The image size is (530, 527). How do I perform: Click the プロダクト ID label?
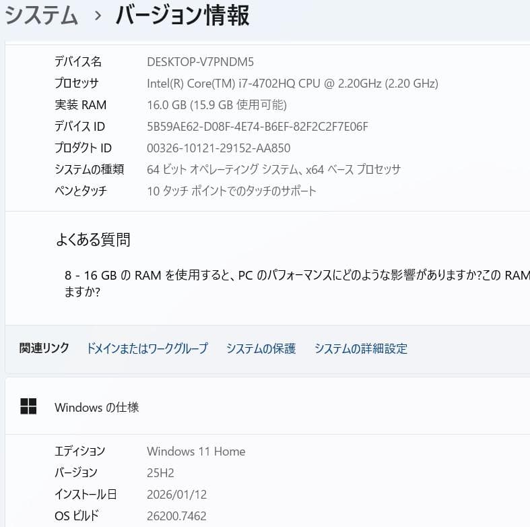[x=83, y=148]
